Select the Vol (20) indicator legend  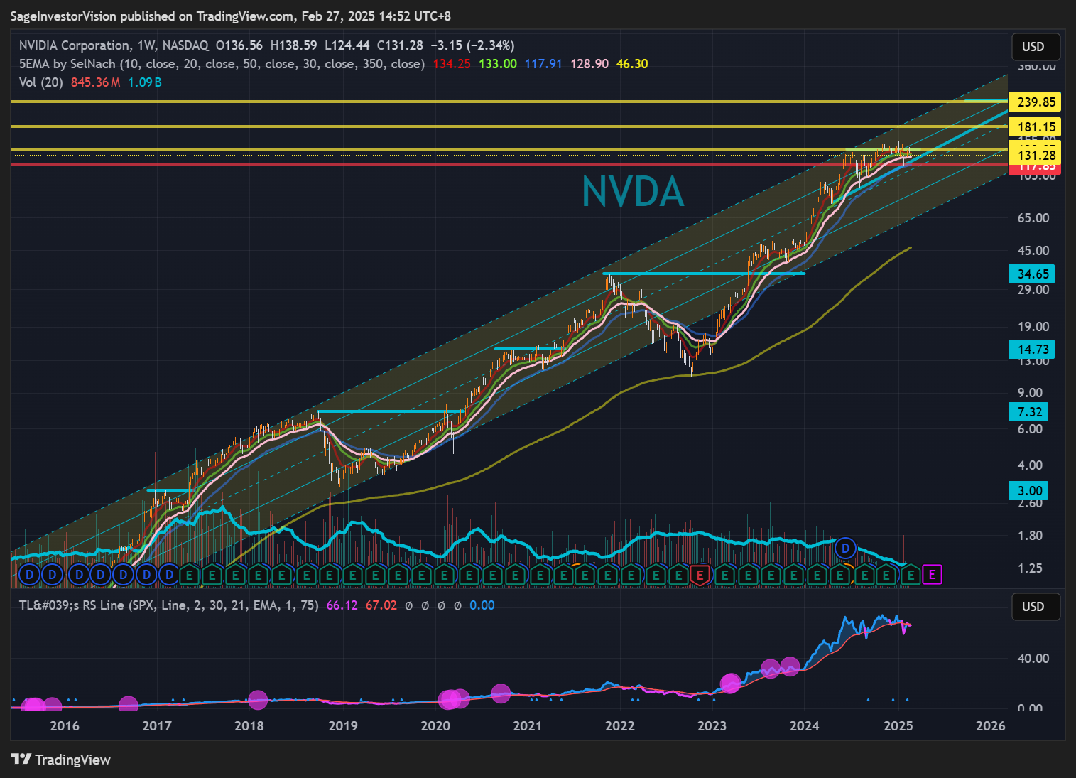pyautogui.click(x=41, y=82)
